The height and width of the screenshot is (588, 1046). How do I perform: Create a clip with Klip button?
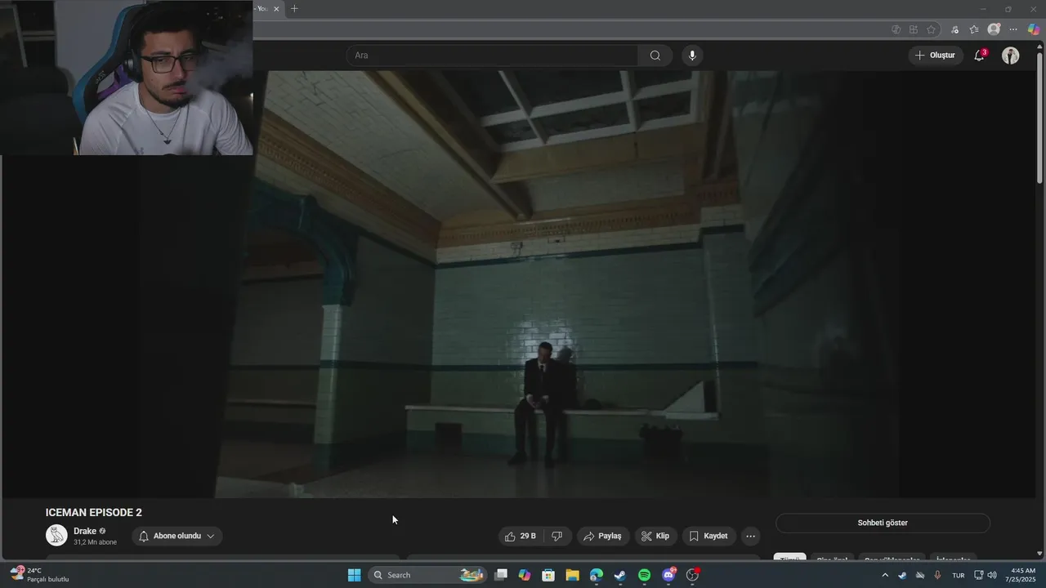click(655, 537)
